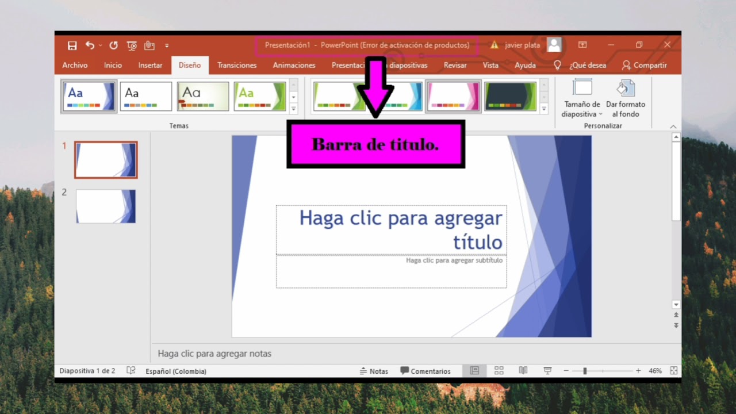Click the Dar formato al fondo button
The width and height of the screenshot is (736, 414).
[x=626, y=98]
